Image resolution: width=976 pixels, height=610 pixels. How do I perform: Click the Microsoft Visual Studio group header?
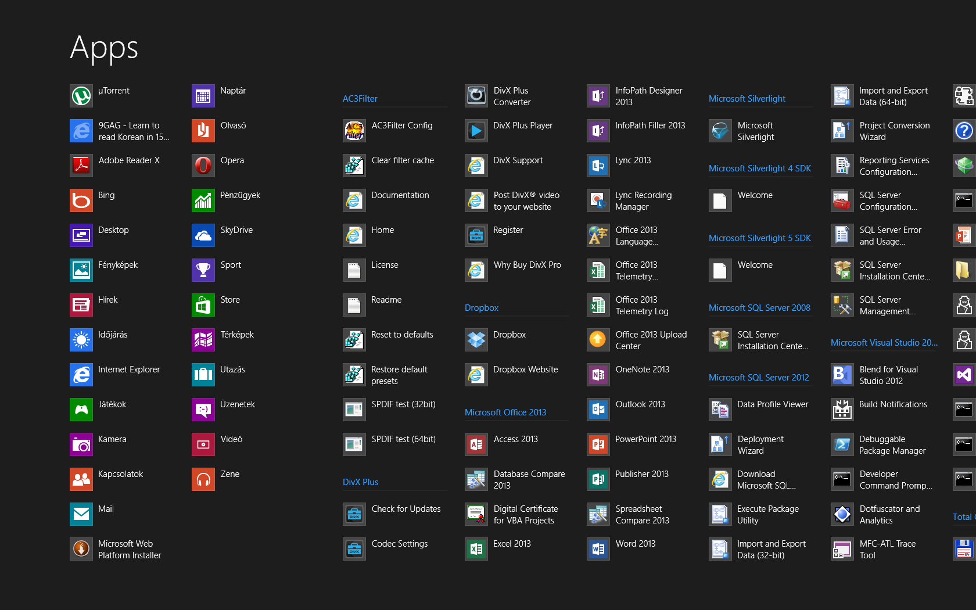click(884, 343)
